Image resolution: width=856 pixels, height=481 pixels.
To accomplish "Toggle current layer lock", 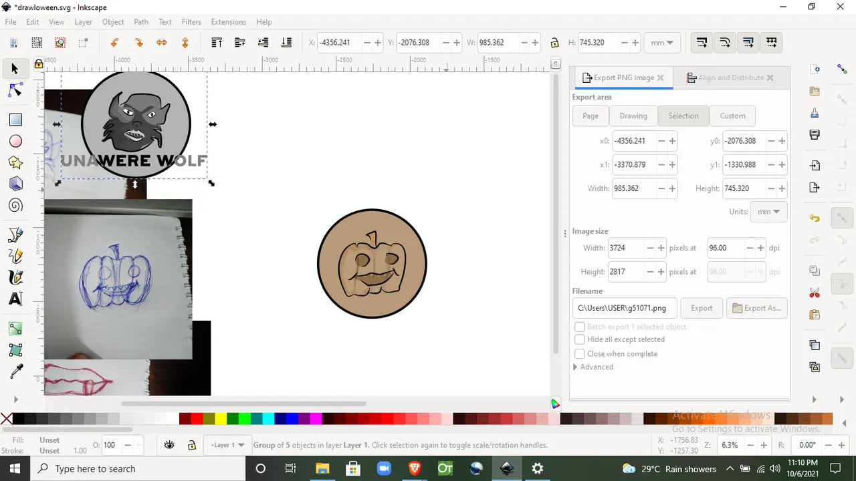I will (191, 445).
